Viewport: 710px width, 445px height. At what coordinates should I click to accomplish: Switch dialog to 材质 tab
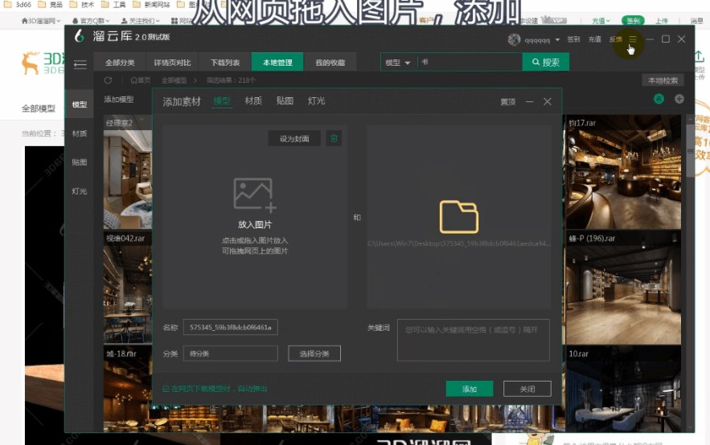click(253, 101)
